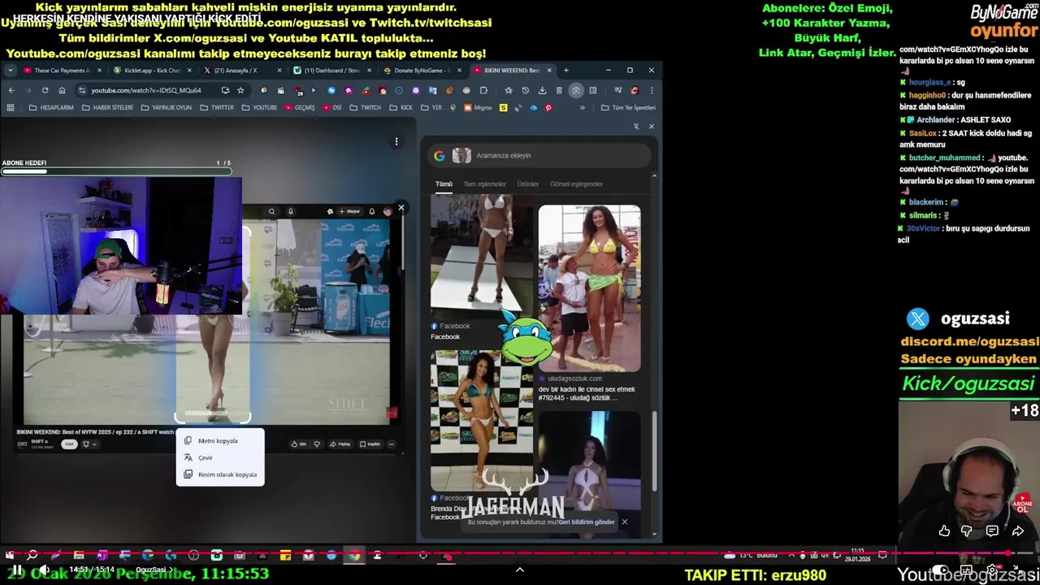Screen dimensions: 1040x585
Task: Open Chrome from the Windows taskbar
Action: point(354,556)
